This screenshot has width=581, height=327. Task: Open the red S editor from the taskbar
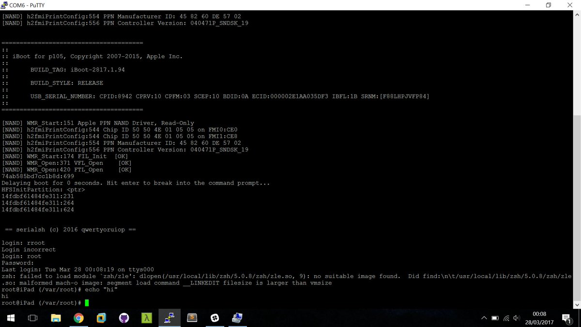192,318
